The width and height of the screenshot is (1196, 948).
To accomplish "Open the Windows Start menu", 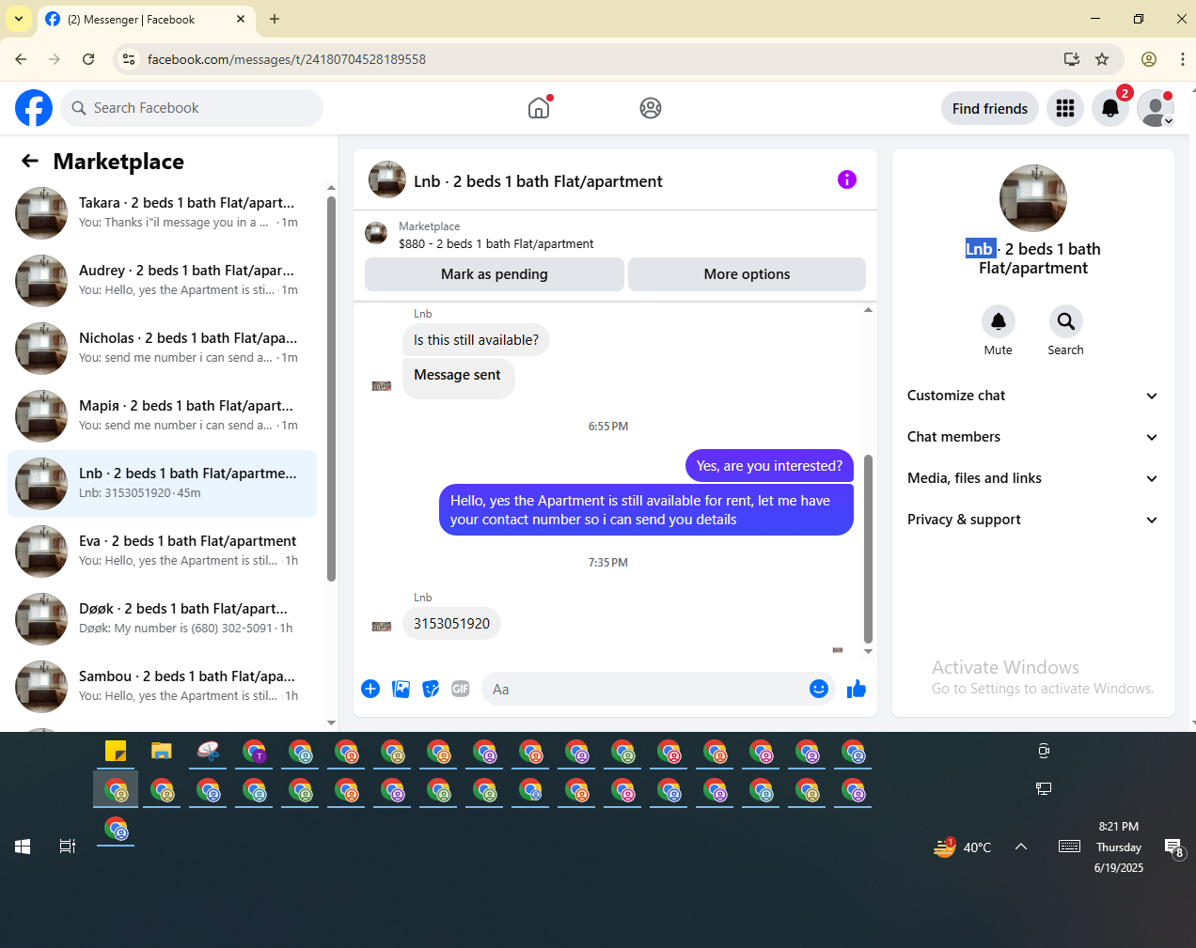I will [x=23, y=847].
